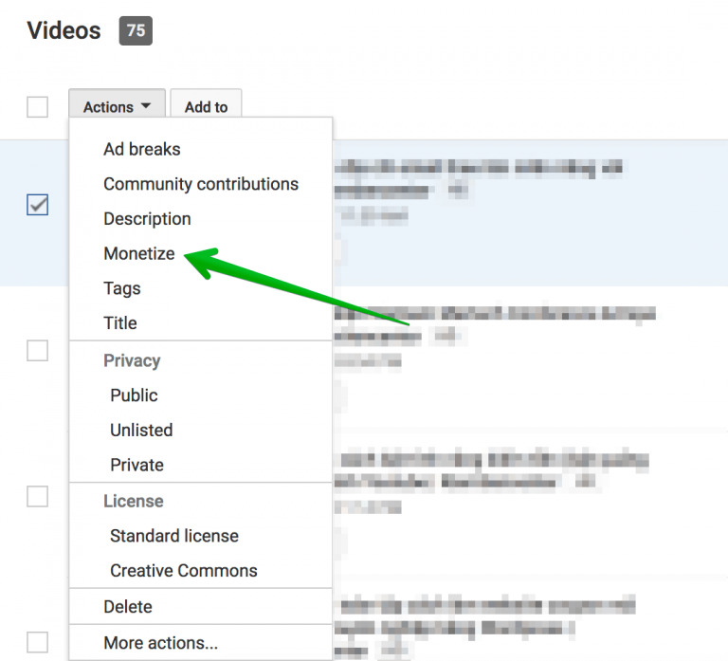Choose Tags from the dropdown list
Screen dimensions: 728x661
coord(121,288)
